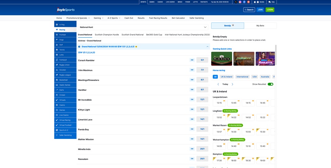Select 7/1 odds for I Am Maximus
331x168 pixels.
pyautogui.click(x=202, y=70)
